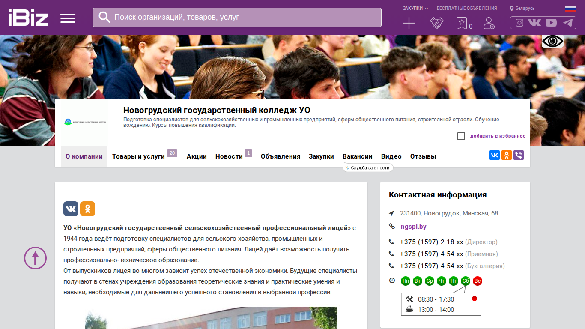Click the search magnifier icon
The height and width of the screenshot is (329, 585).
(x=104, y=17)
